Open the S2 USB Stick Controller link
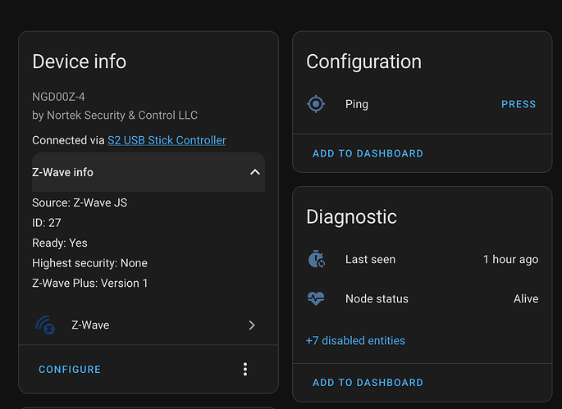This screenshot has height=409, width=562. click(167, 140)
